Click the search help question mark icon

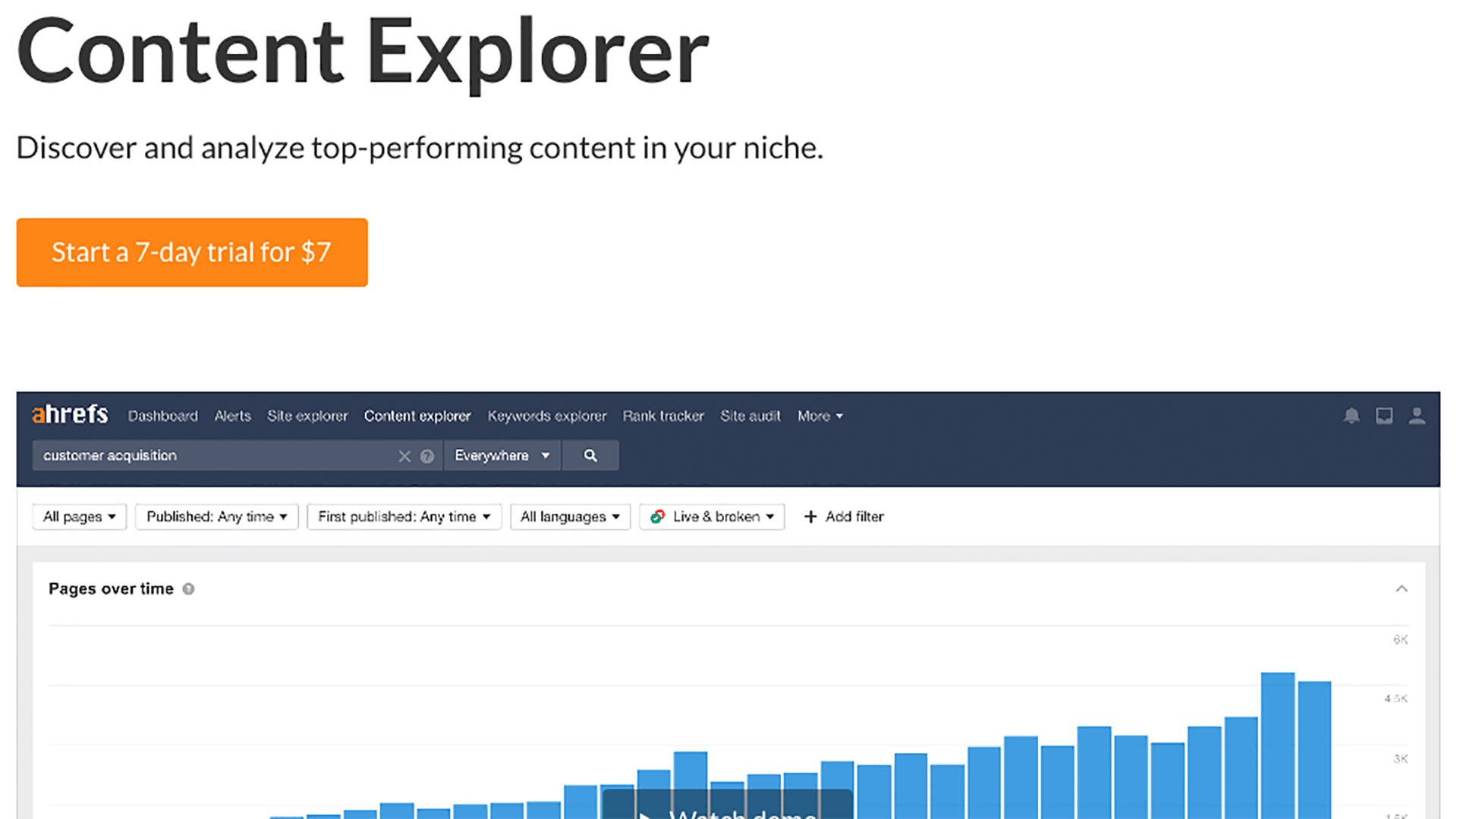(427, 456)
